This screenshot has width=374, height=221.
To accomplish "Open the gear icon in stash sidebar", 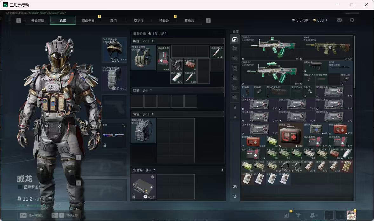I will coord(235,117).
